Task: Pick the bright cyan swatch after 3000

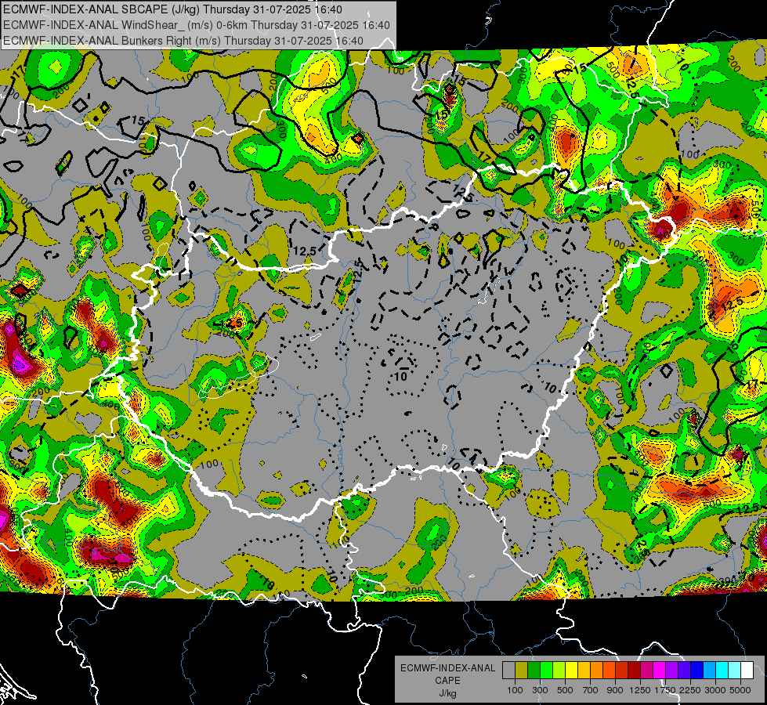Action: pyautogui.click(x=722, y=670)
